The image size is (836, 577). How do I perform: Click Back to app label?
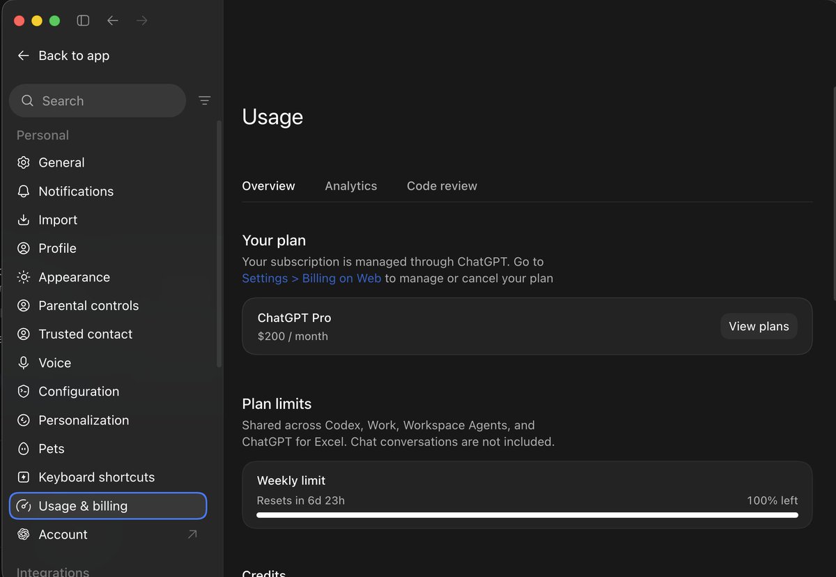tap(74, 56)
